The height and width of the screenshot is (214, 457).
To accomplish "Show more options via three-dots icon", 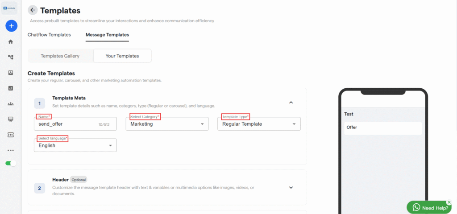I will click(11, 150).
